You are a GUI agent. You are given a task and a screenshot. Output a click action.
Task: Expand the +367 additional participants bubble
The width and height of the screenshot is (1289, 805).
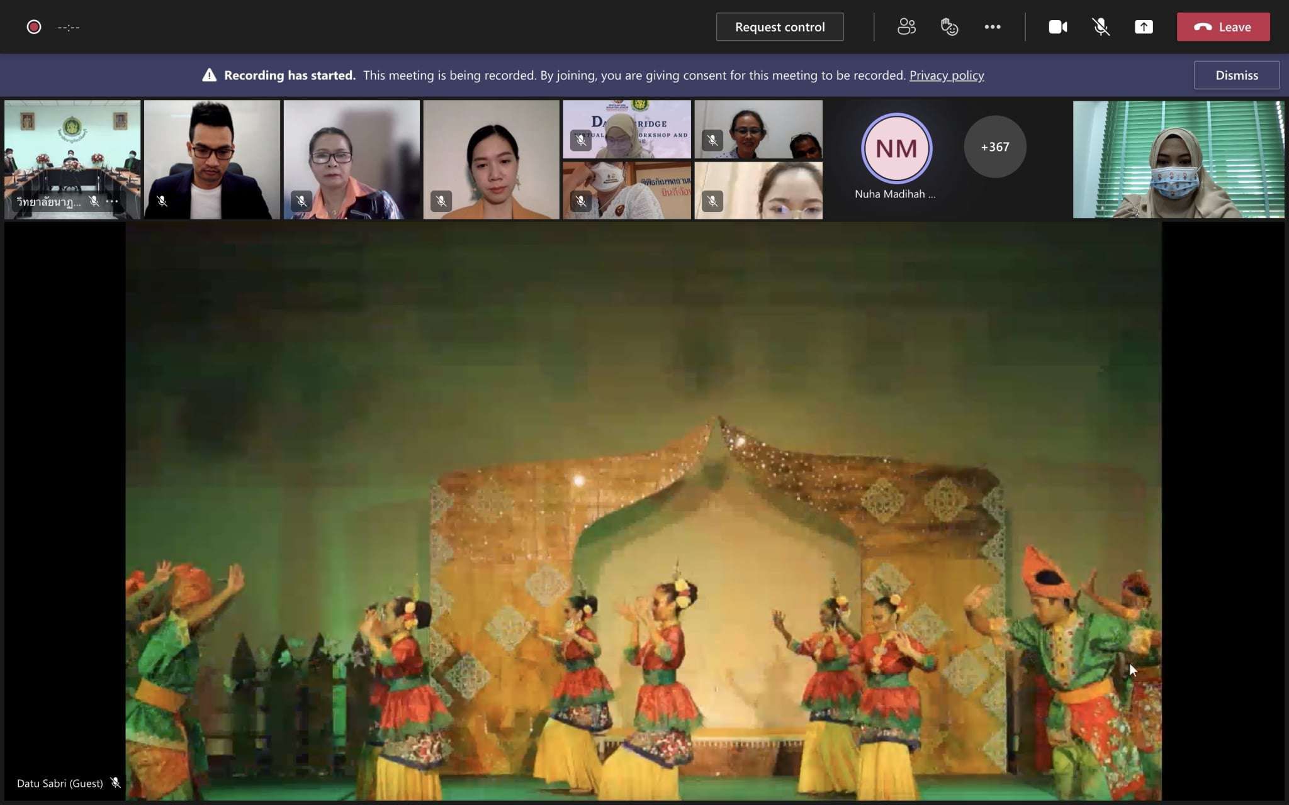[994, 147]
